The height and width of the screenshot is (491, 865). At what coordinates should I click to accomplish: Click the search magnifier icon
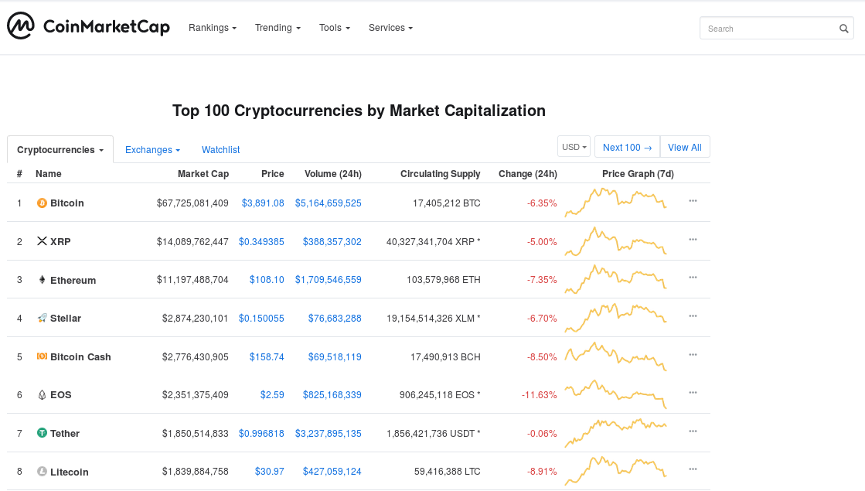pos(843,28)
